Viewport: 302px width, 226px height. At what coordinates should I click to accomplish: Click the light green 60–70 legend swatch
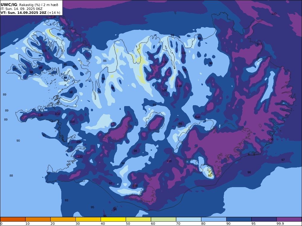[x=163, y=219]
